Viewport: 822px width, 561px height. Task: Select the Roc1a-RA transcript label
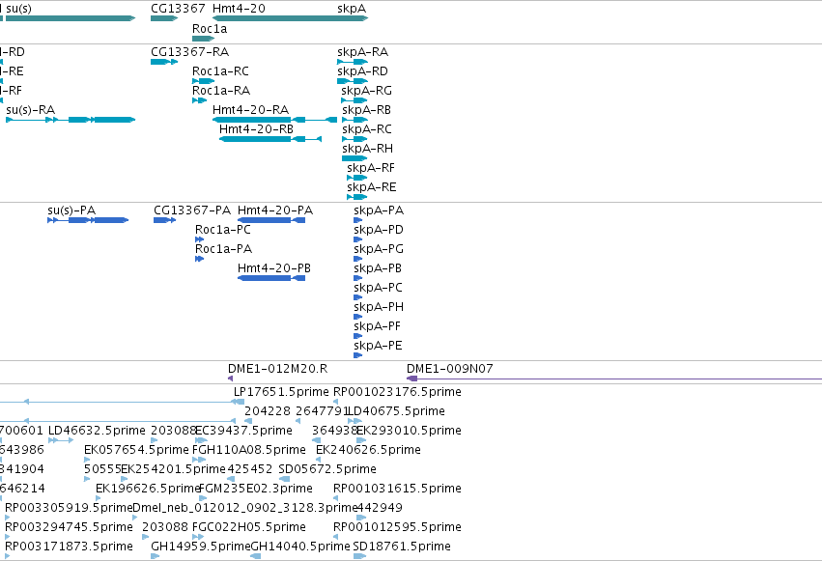click(x=221, y=91)
